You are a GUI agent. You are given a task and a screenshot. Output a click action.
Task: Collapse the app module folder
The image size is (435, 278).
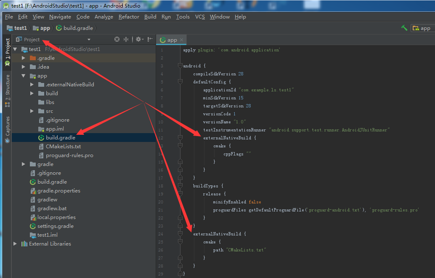[24, 76]
